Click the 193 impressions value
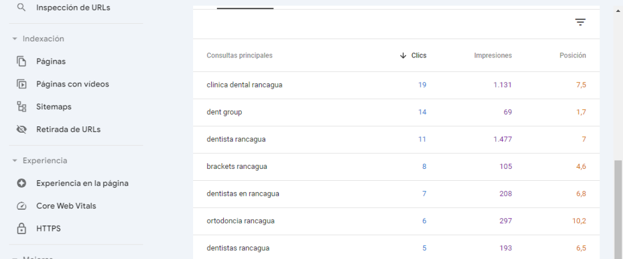623x259 pixels. click(506, 248)
